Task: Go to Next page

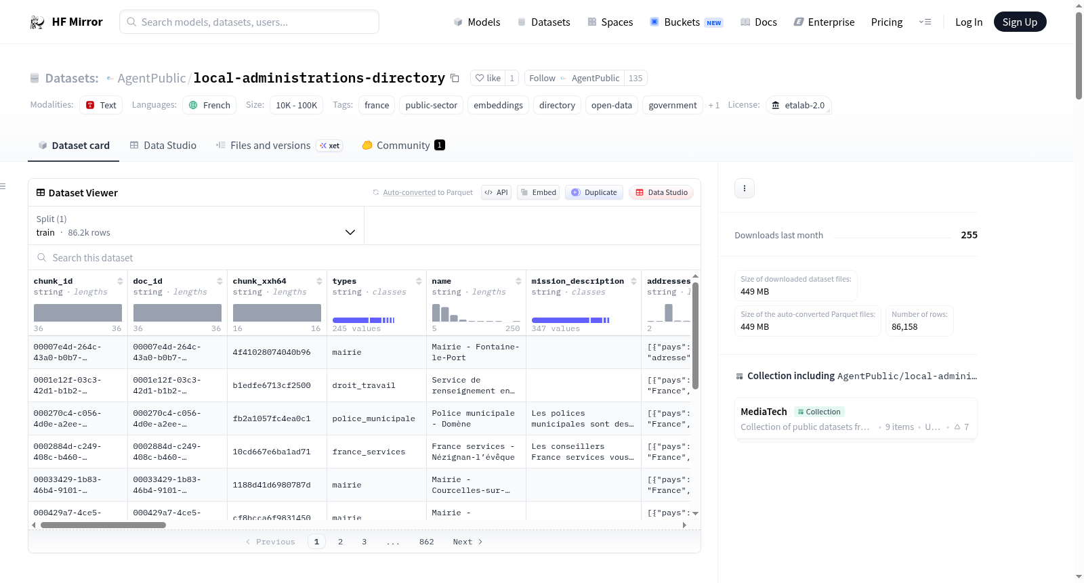Action: [x=467, y=542]
